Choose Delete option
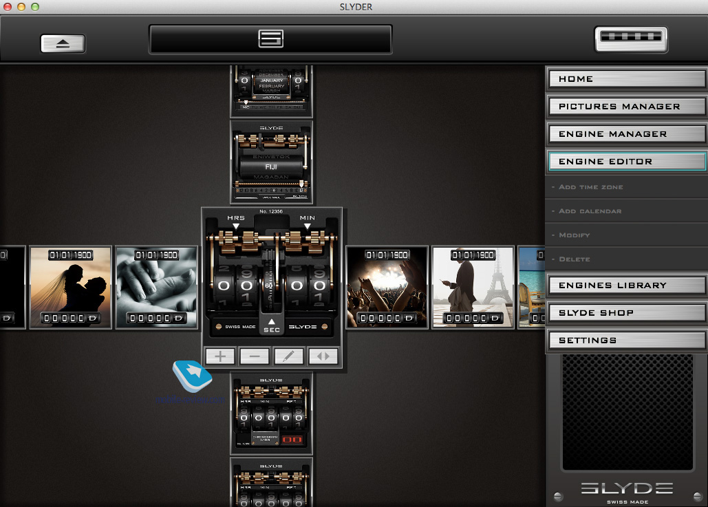 pyautogui.click(x=627, y=259)
